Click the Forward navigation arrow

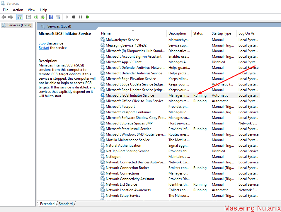10,17
